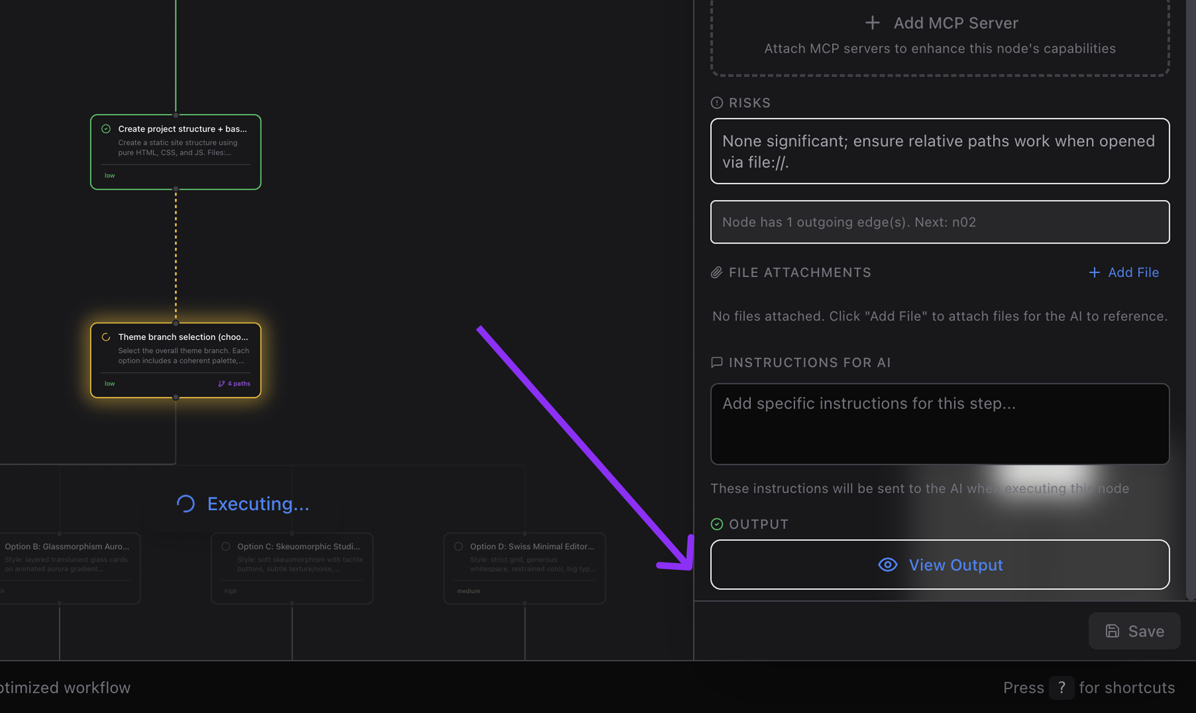Select the Option D Swiss Minimal radio circle

pyautogui.click(x=459, y=546)
